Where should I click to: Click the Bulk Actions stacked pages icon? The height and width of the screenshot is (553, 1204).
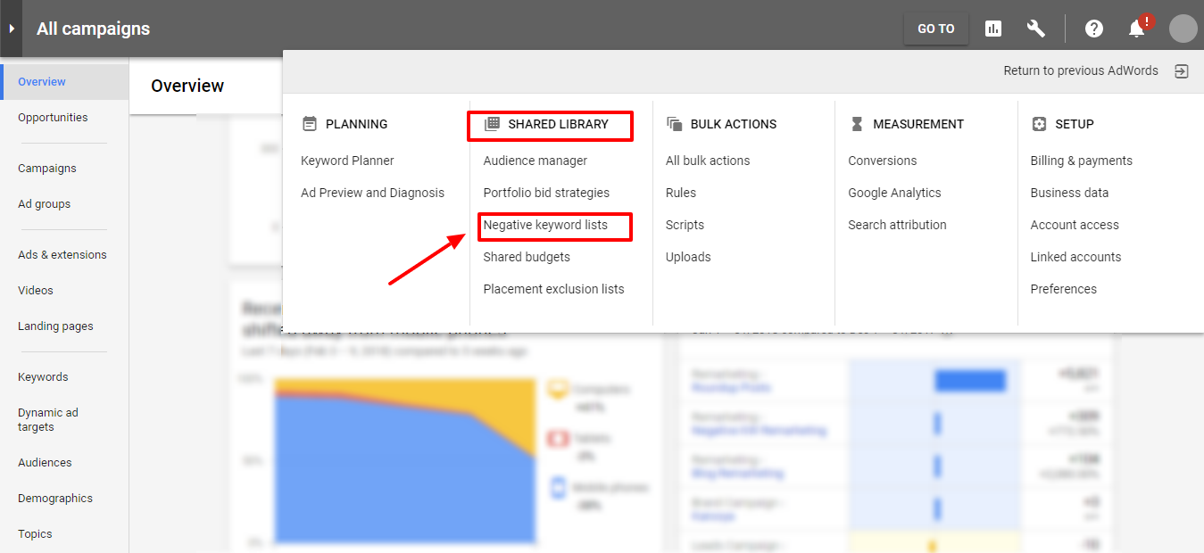675,124
